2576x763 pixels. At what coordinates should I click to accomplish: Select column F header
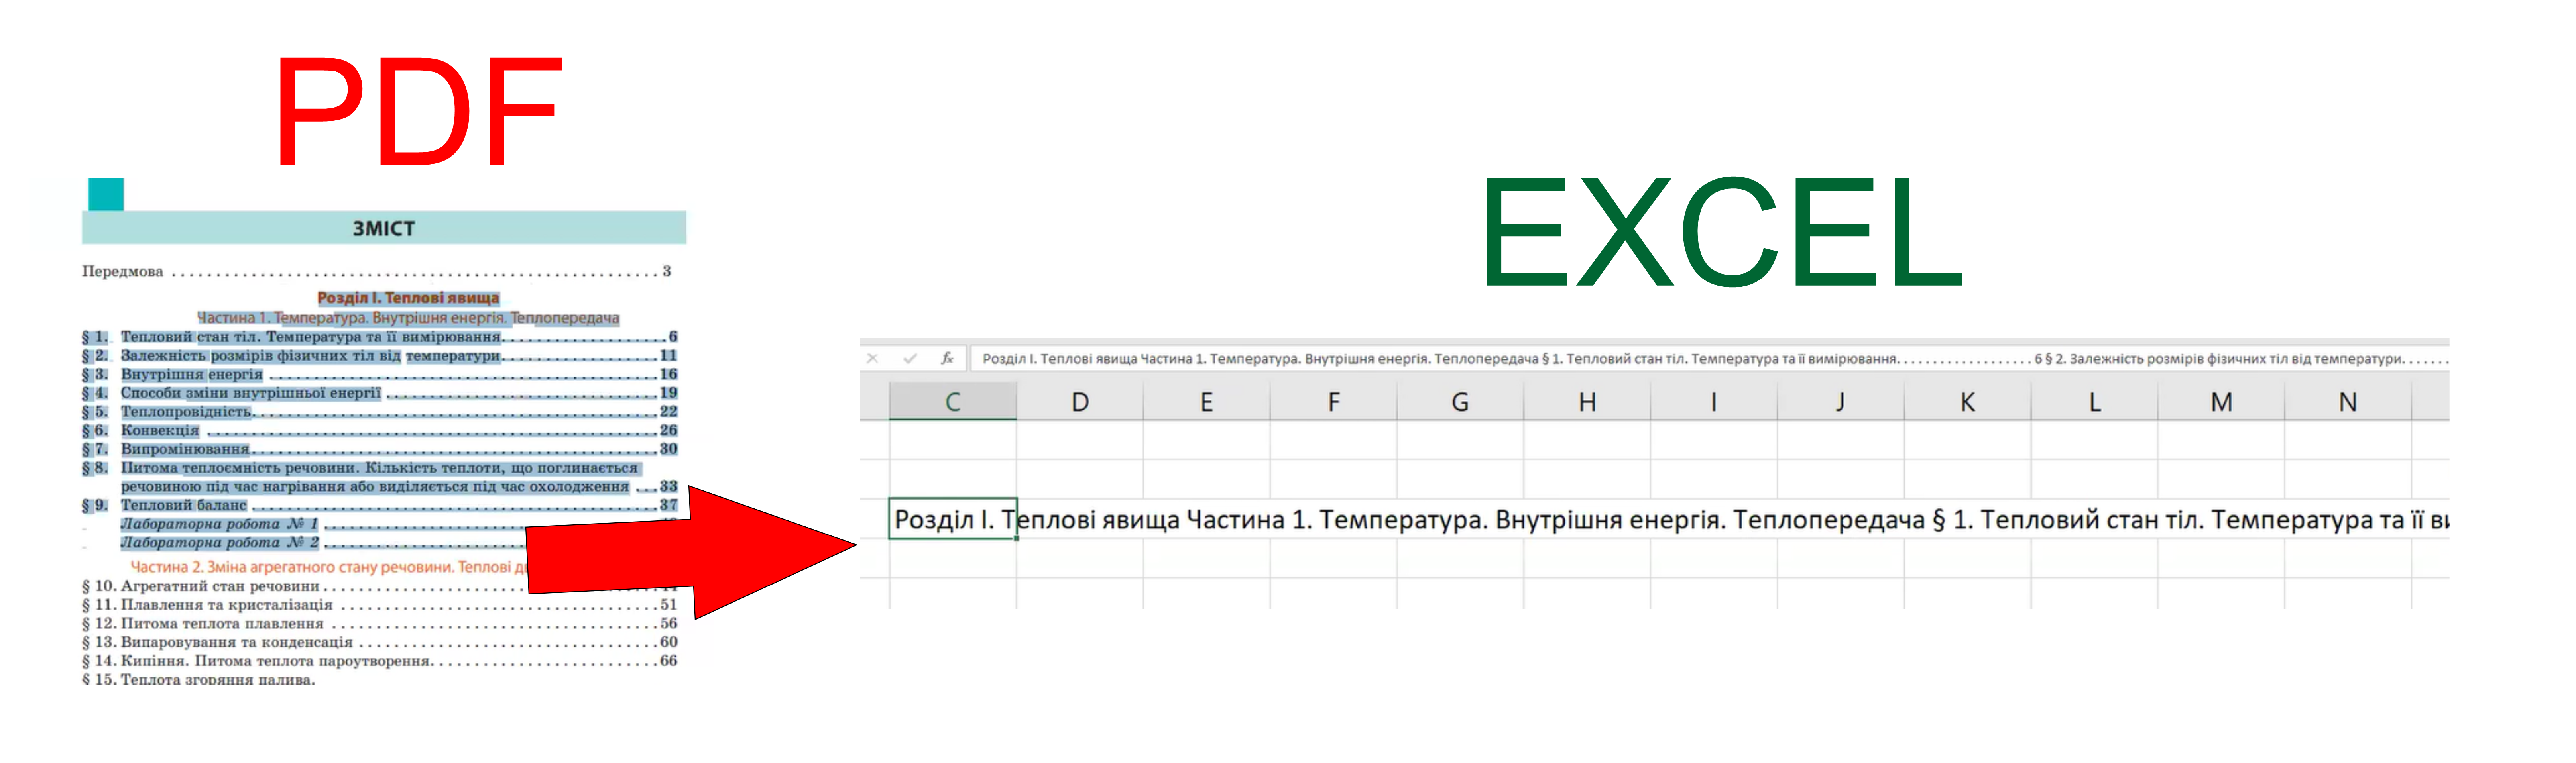tap(1333, 402)
